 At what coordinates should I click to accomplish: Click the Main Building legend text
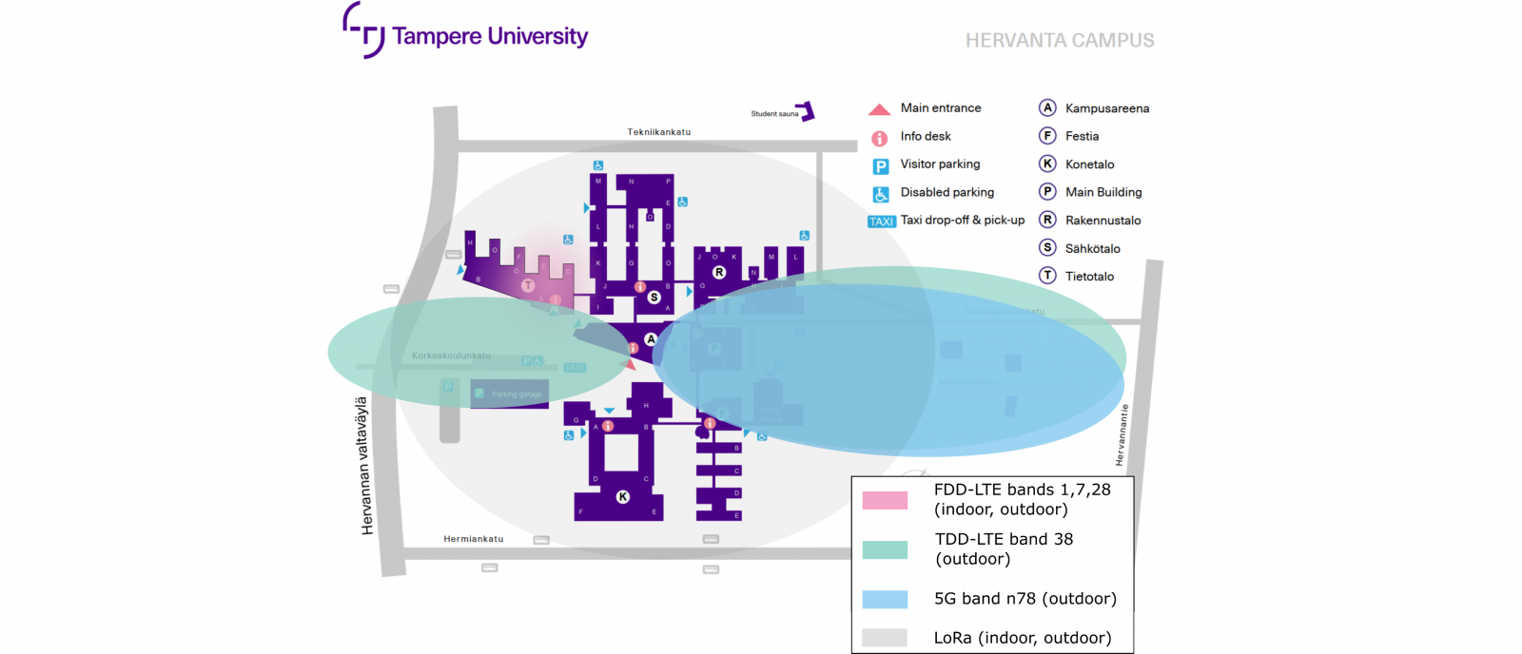pyautogui.click(x=1103, y=192)
